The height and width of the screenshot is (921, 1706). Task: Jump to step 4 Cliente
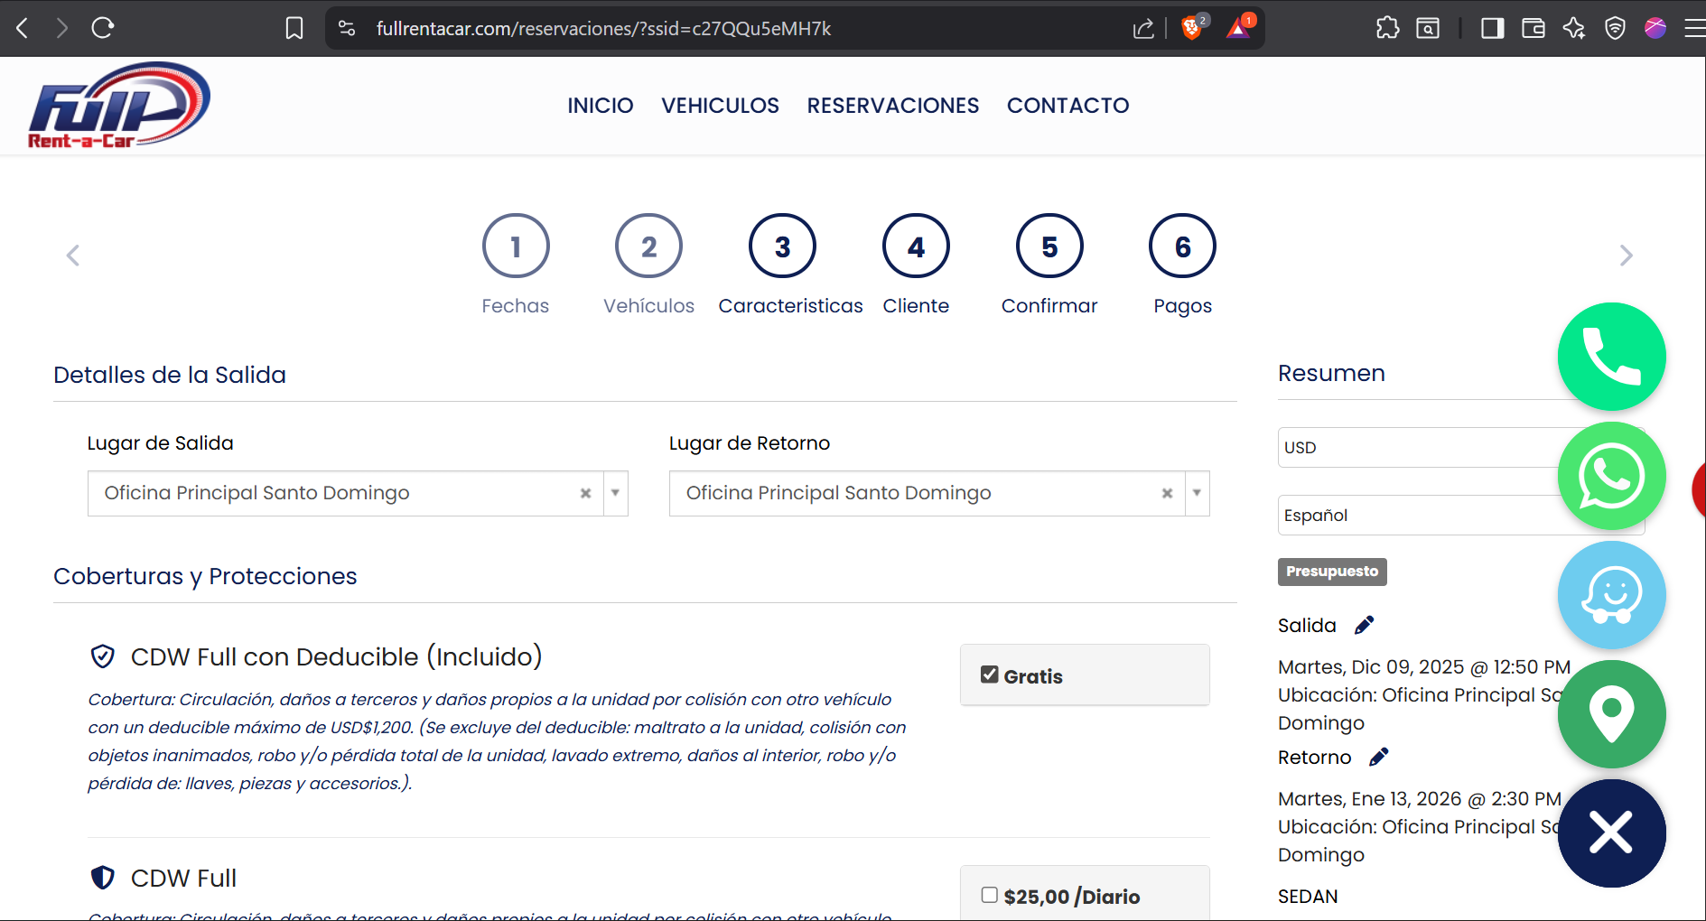(916, 247)
